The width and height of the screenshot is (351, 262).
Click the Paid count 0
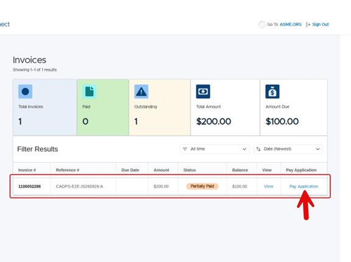tap(85, 121)
